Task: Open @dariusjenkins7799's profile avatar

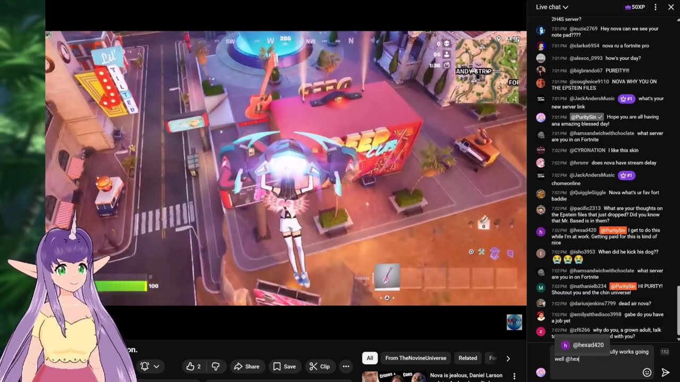Action: (541, 303)
